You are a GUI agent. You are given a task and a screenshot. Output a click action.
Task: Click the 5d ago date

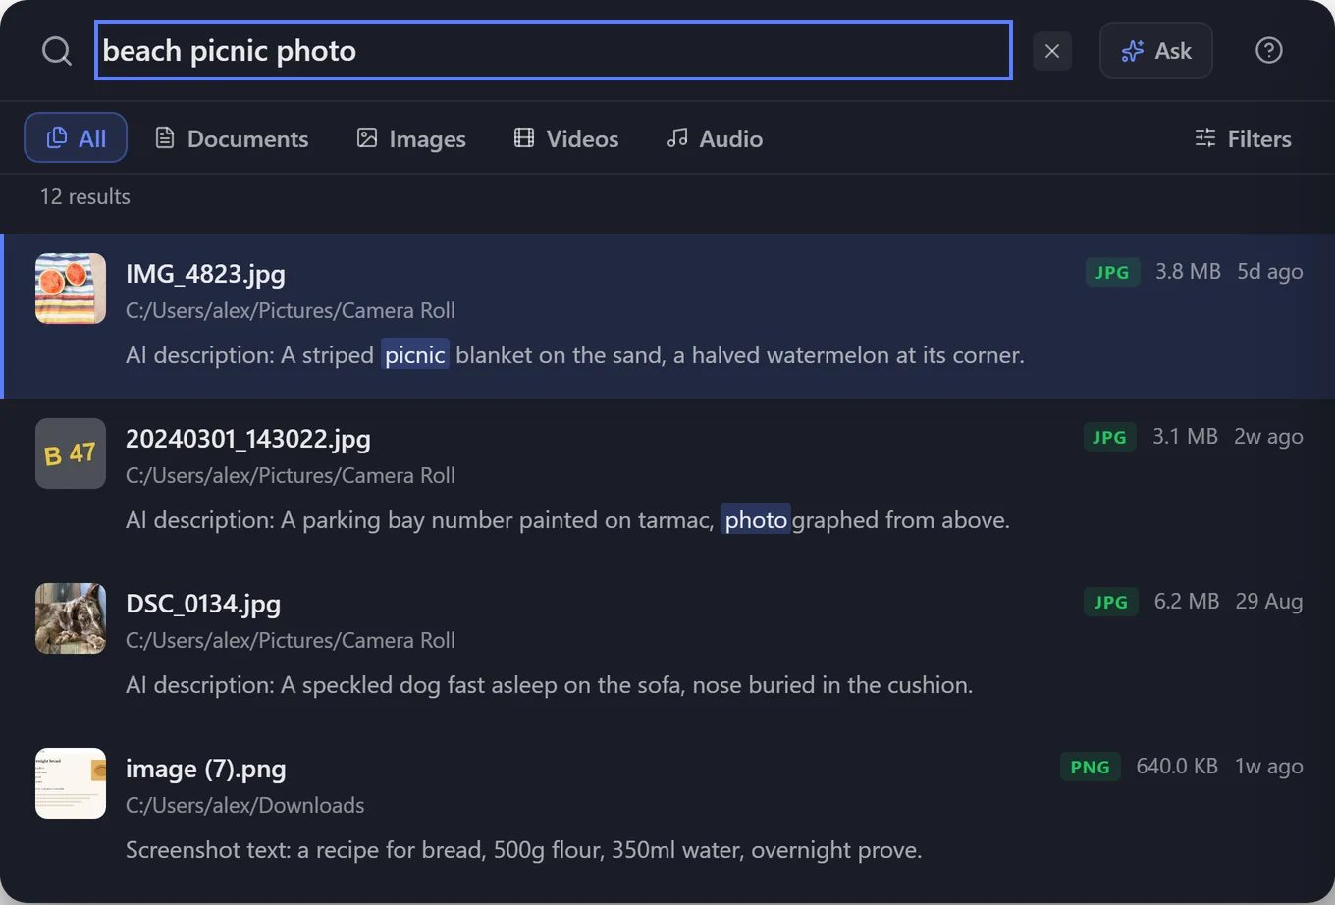pyautogui.click(x=1270, y=271)
